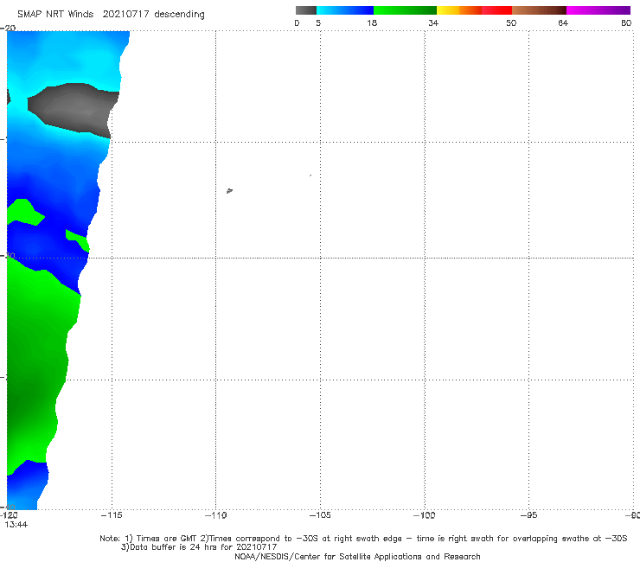Click the swath time label '13:44'
Viewport: 640px width, 562px height.
(x=16, y=525)
